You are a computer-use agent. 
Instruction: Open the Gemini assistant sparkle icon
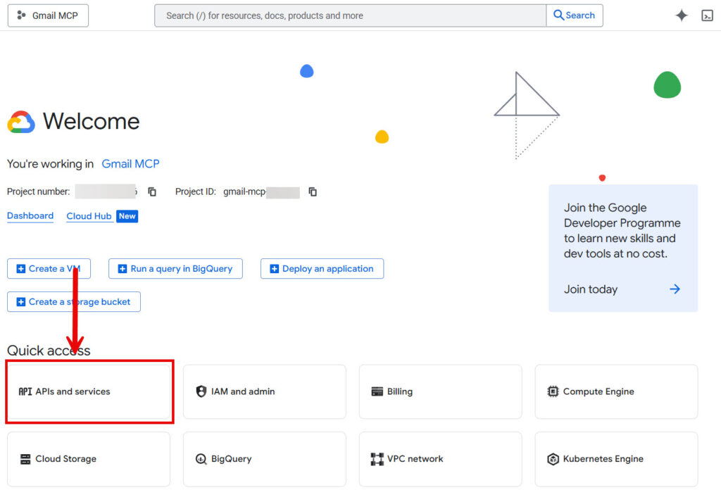(681, 15)
